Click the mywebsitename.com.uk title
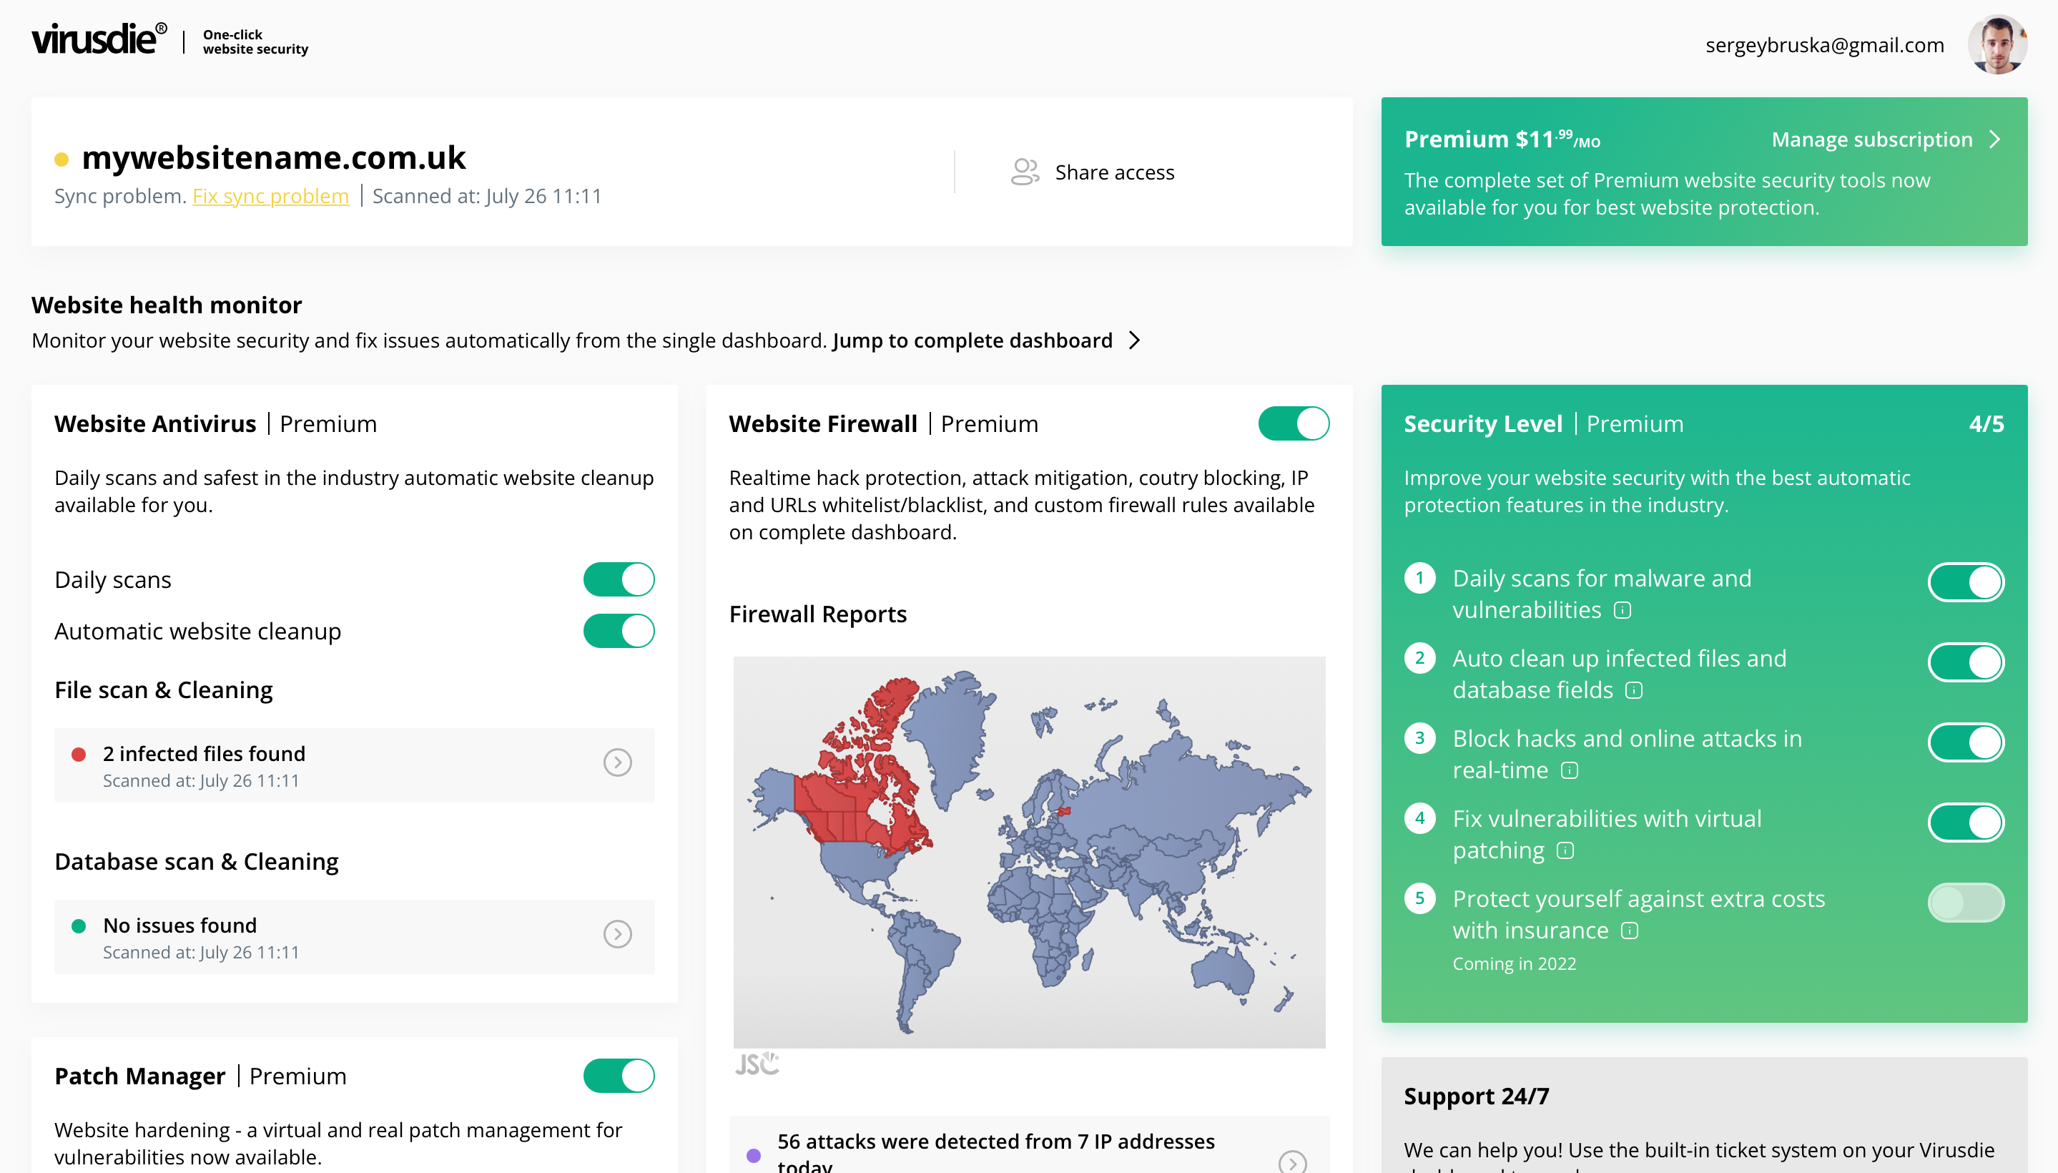Viewport: 2058px width, 1173px height. (274, 157)
